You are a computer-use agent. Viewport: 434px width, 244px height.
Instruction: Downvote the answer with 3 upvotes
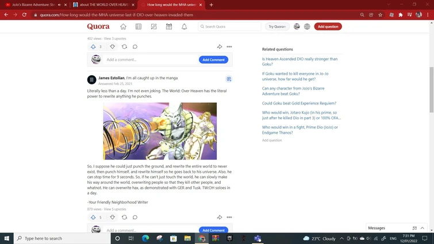point(112,47)
